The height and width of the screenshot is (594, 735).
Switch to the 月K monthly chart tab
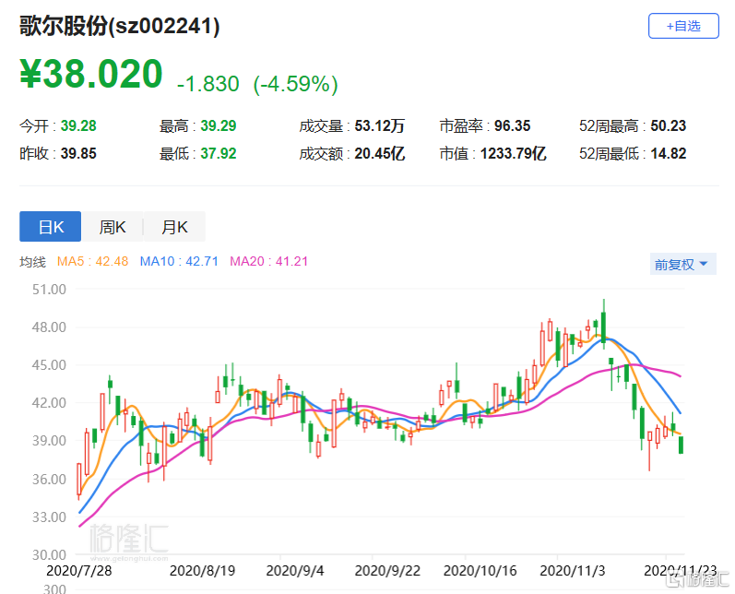pyautogui.click(x=174, y=227)
